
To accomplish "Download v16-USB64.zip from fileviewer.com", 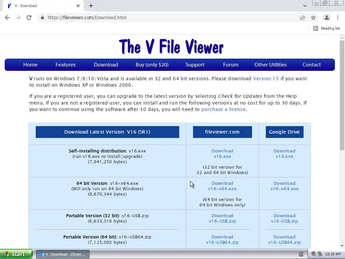I will click(222, 240).
